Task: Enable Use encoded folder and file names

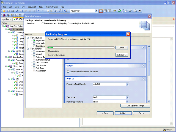Action: 68,71
